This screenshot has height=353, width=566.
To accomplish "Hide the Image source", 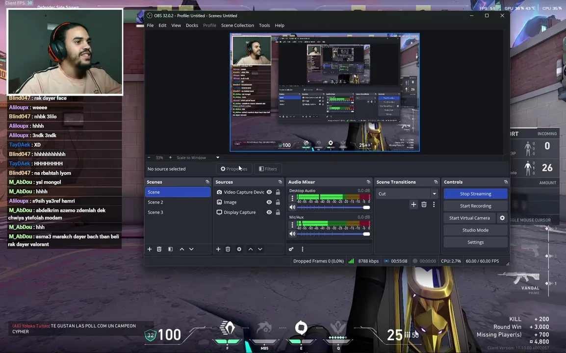I will [x=269, y=202].
